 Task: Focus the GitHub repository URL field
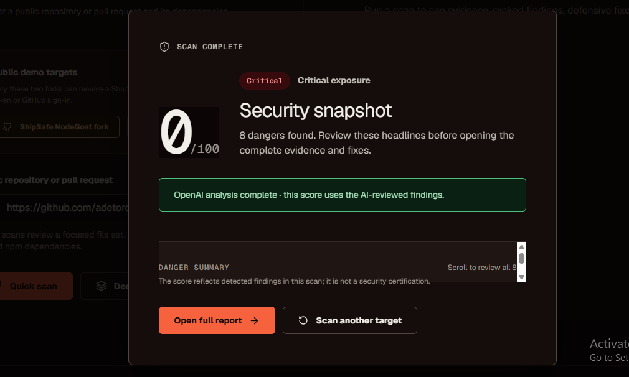tap(64, 208)
